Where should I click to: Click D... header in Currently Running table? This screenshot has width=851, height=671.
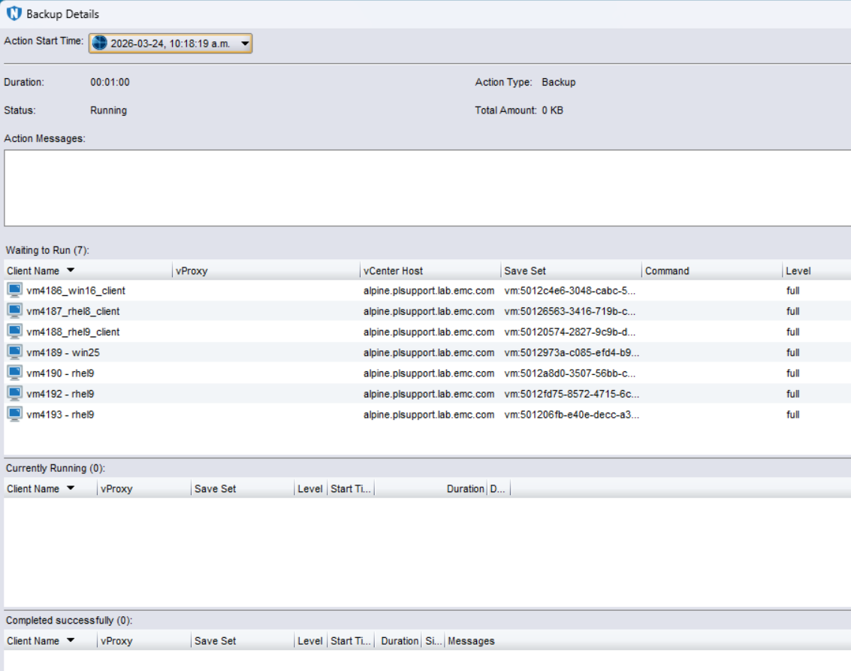[498, 488]
